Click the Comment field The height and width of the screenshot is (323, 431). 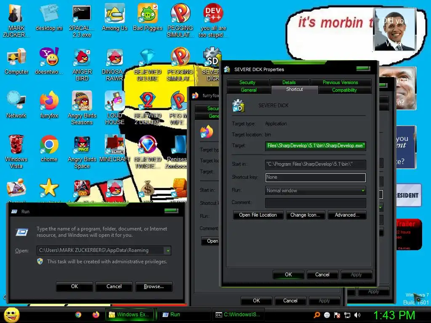click(316, 203)
